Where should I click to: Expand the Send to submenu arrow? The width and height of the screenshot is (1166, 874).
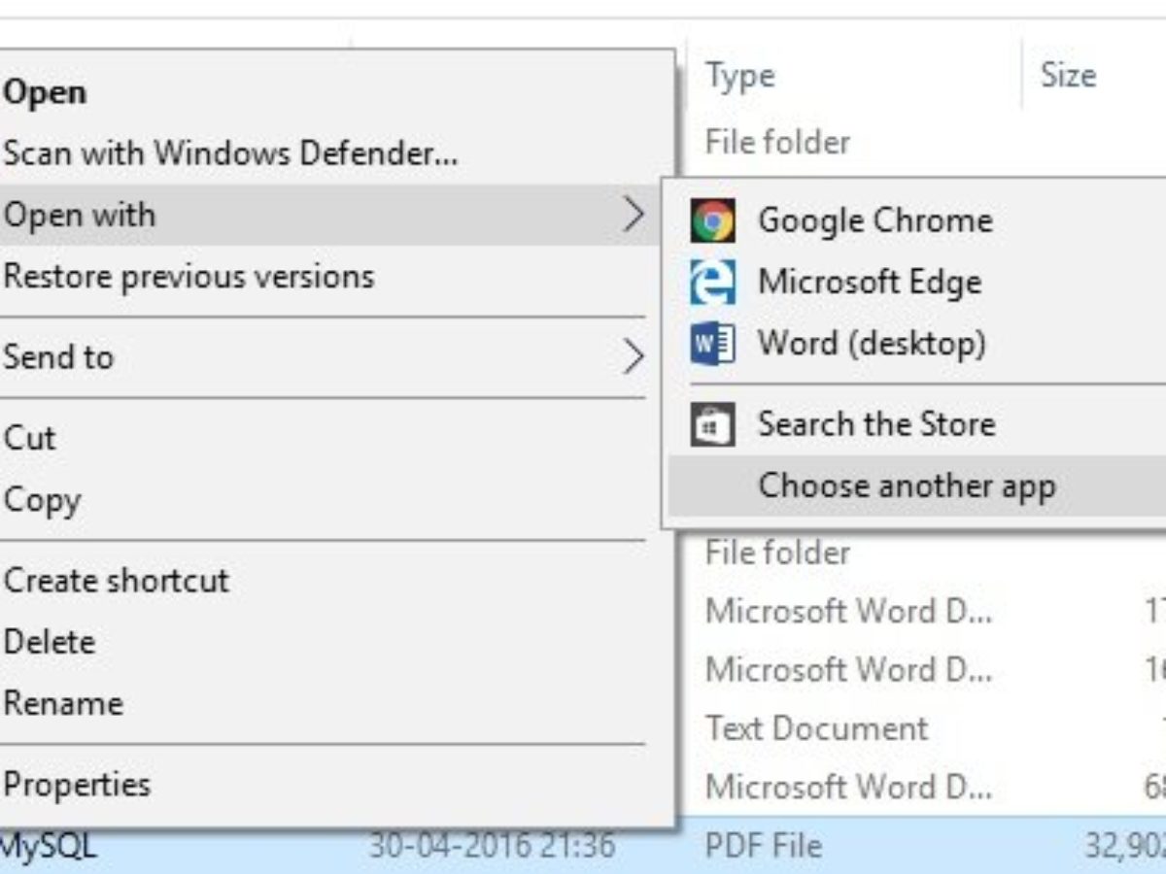(634, 356)
